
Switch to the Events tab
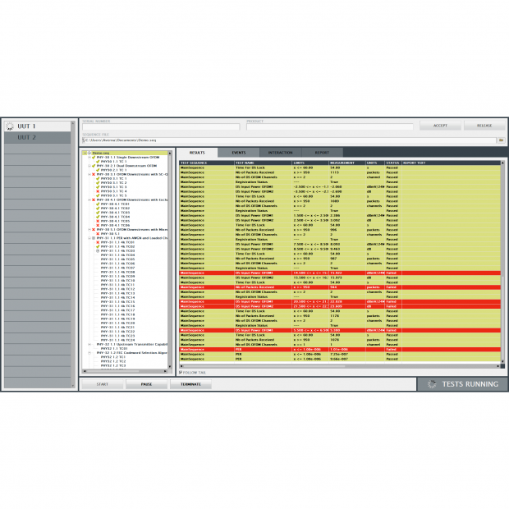(239, 153)
